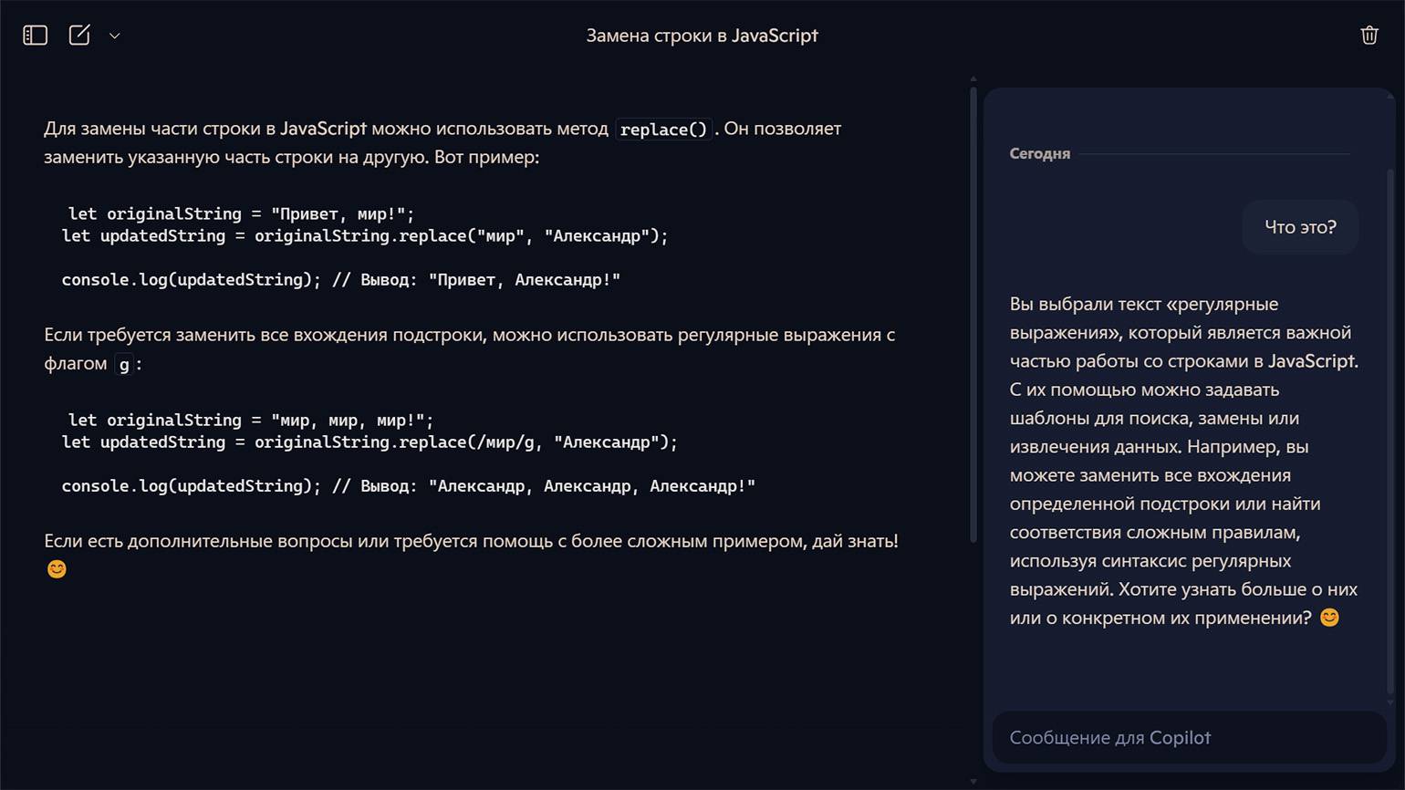
Task: Click the inline code "replace()"
Action: pos(663,130)
